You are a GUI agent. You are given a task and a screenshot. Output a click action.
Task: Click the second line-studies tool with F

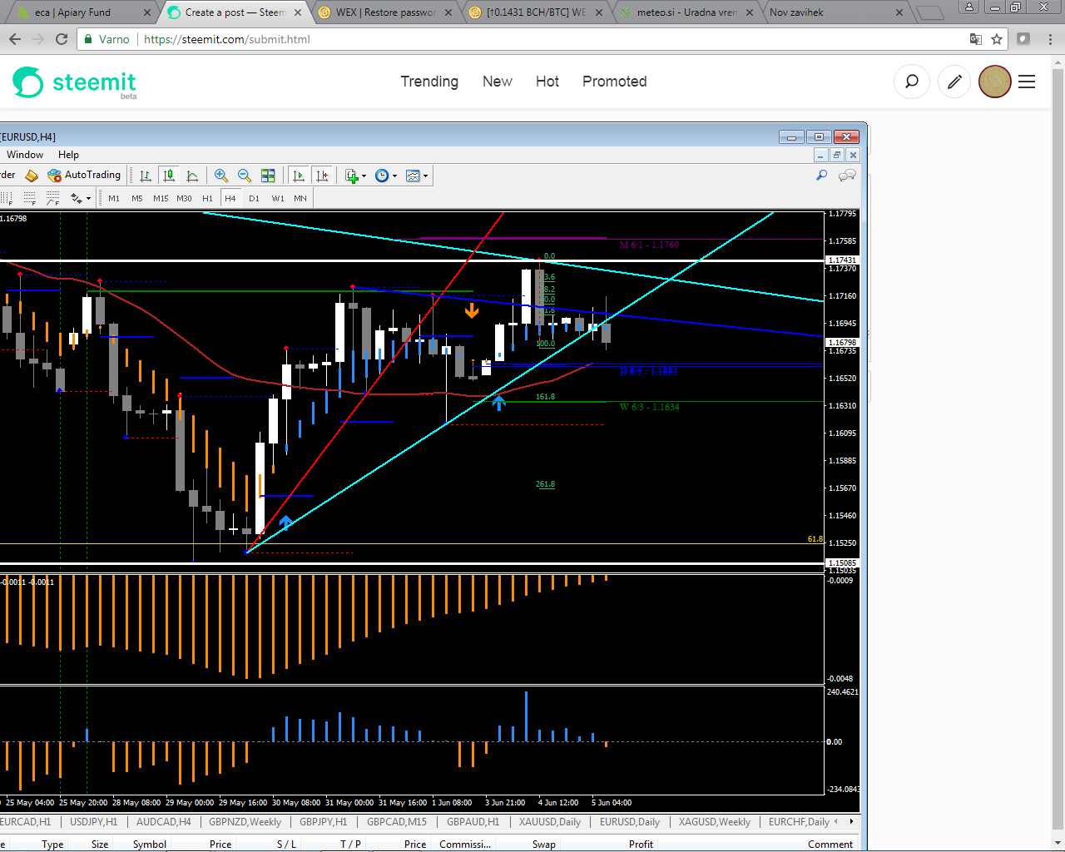tap(30, 198)
